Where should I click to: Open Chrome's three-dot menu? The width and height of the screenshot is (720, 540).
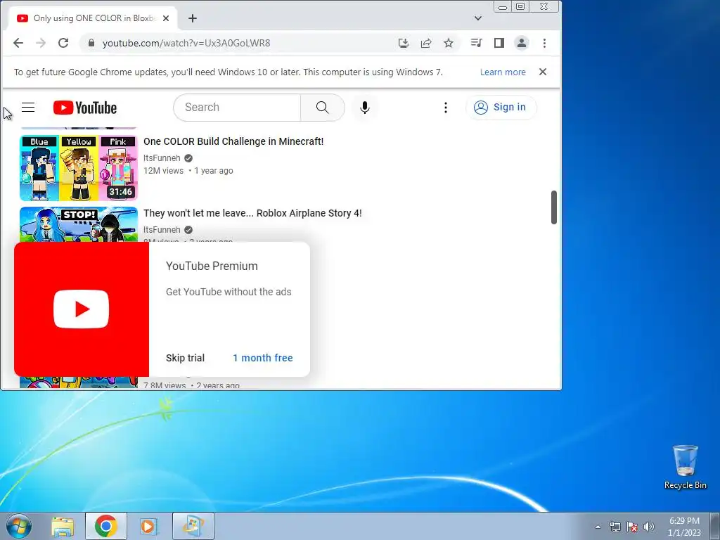coord(545,43)
